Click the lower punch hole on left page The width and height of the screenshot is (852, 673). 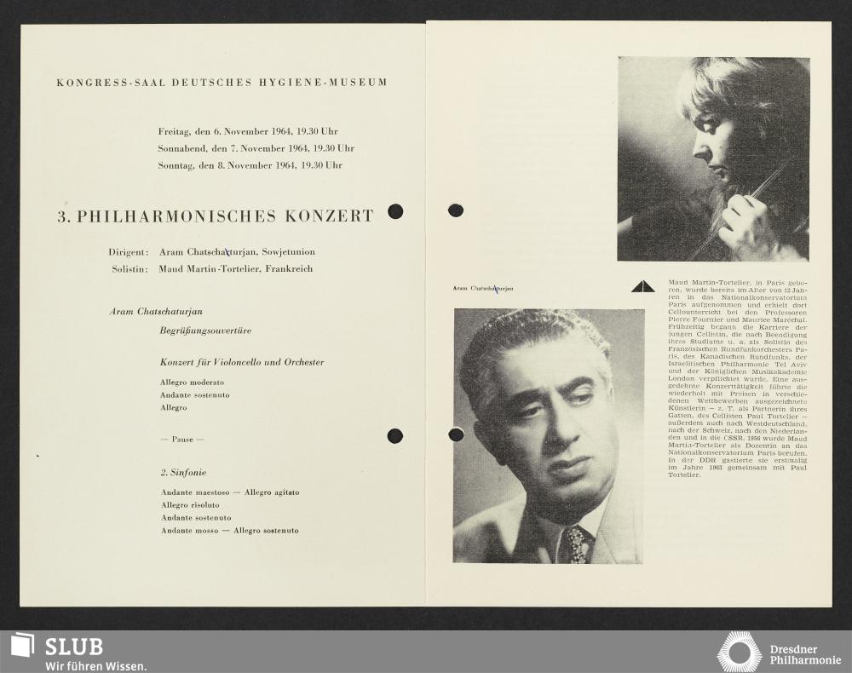click(395, 435)
